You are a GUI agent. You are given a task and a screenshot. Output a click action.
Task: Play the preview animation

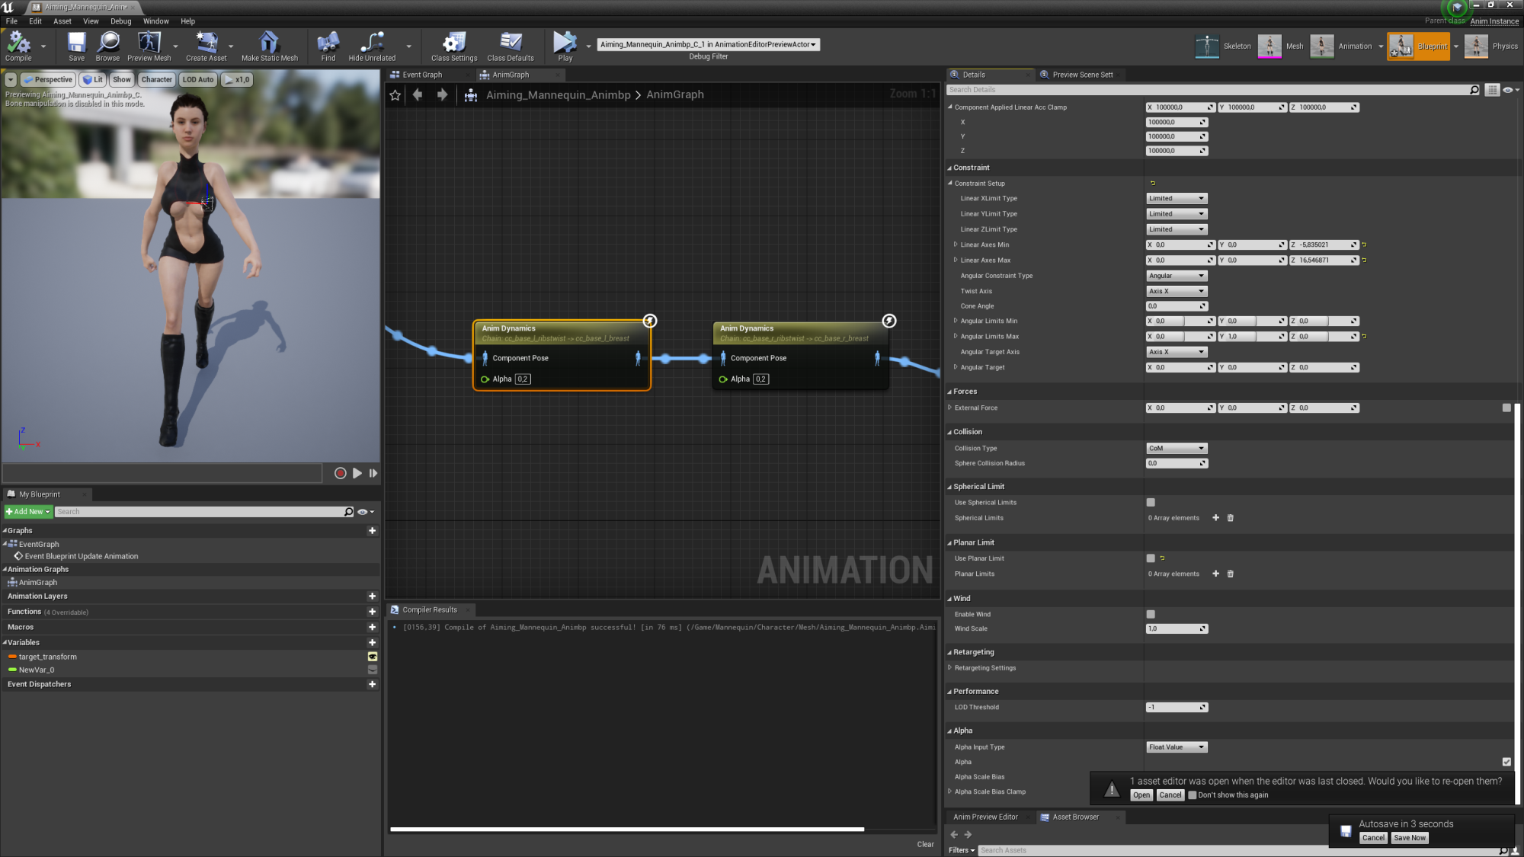click(x=357, y=473)
